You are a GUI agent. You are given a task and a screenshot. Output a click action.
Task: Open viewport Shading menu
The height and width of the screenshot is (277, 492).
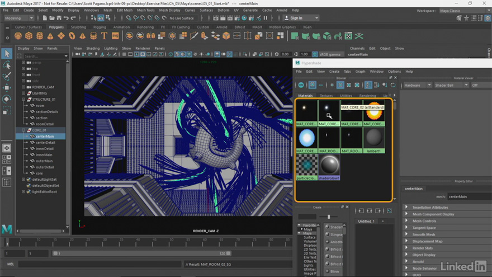coord(93,48)
